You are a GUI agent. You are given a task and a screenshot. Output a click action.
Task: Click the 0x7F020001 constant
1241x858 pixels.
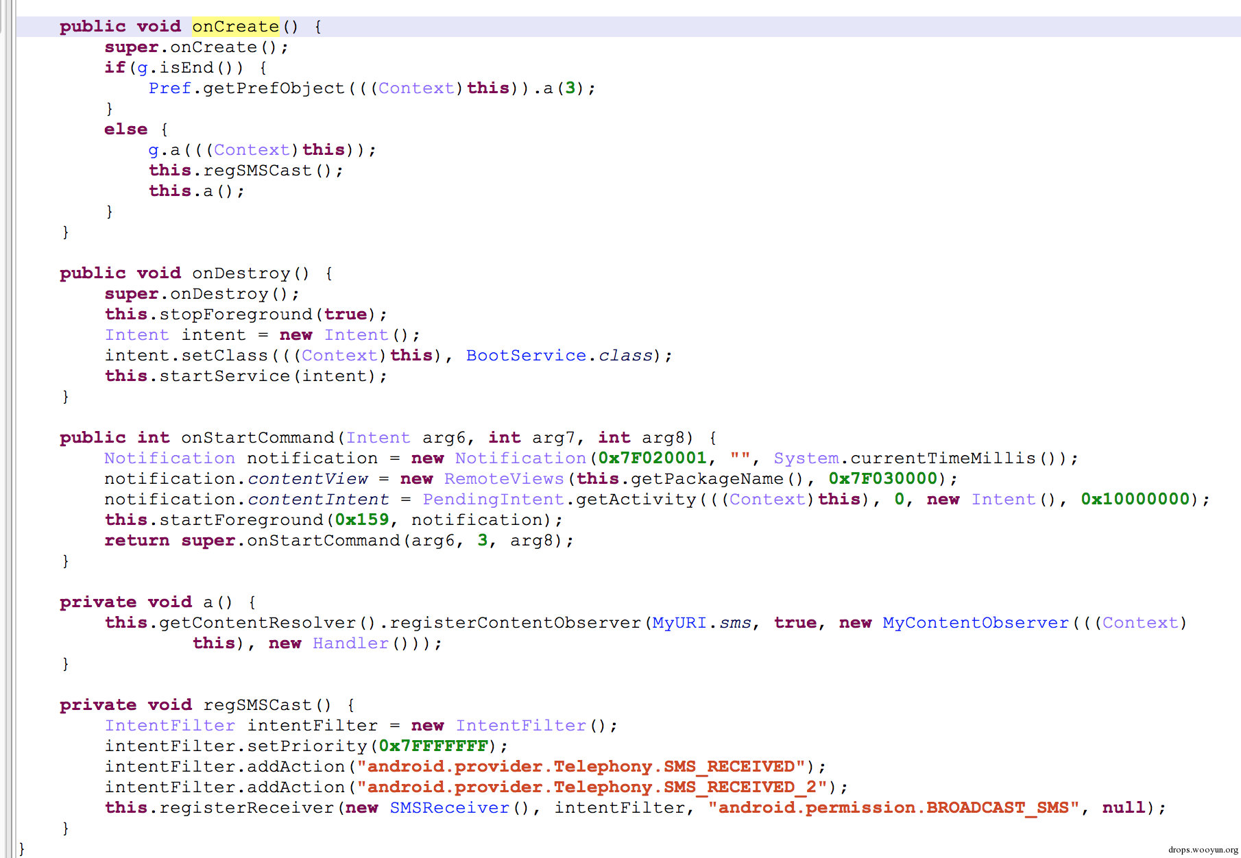coord(652,458)
